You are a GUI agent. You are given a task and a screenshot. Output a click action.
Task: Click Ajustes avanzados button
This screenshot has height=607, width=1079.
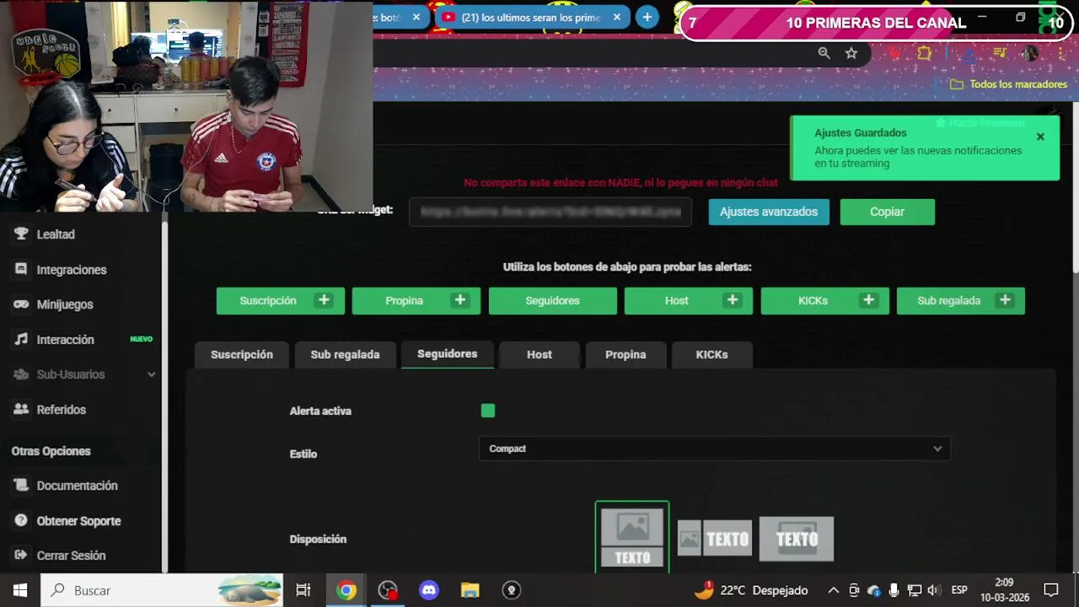769,212
